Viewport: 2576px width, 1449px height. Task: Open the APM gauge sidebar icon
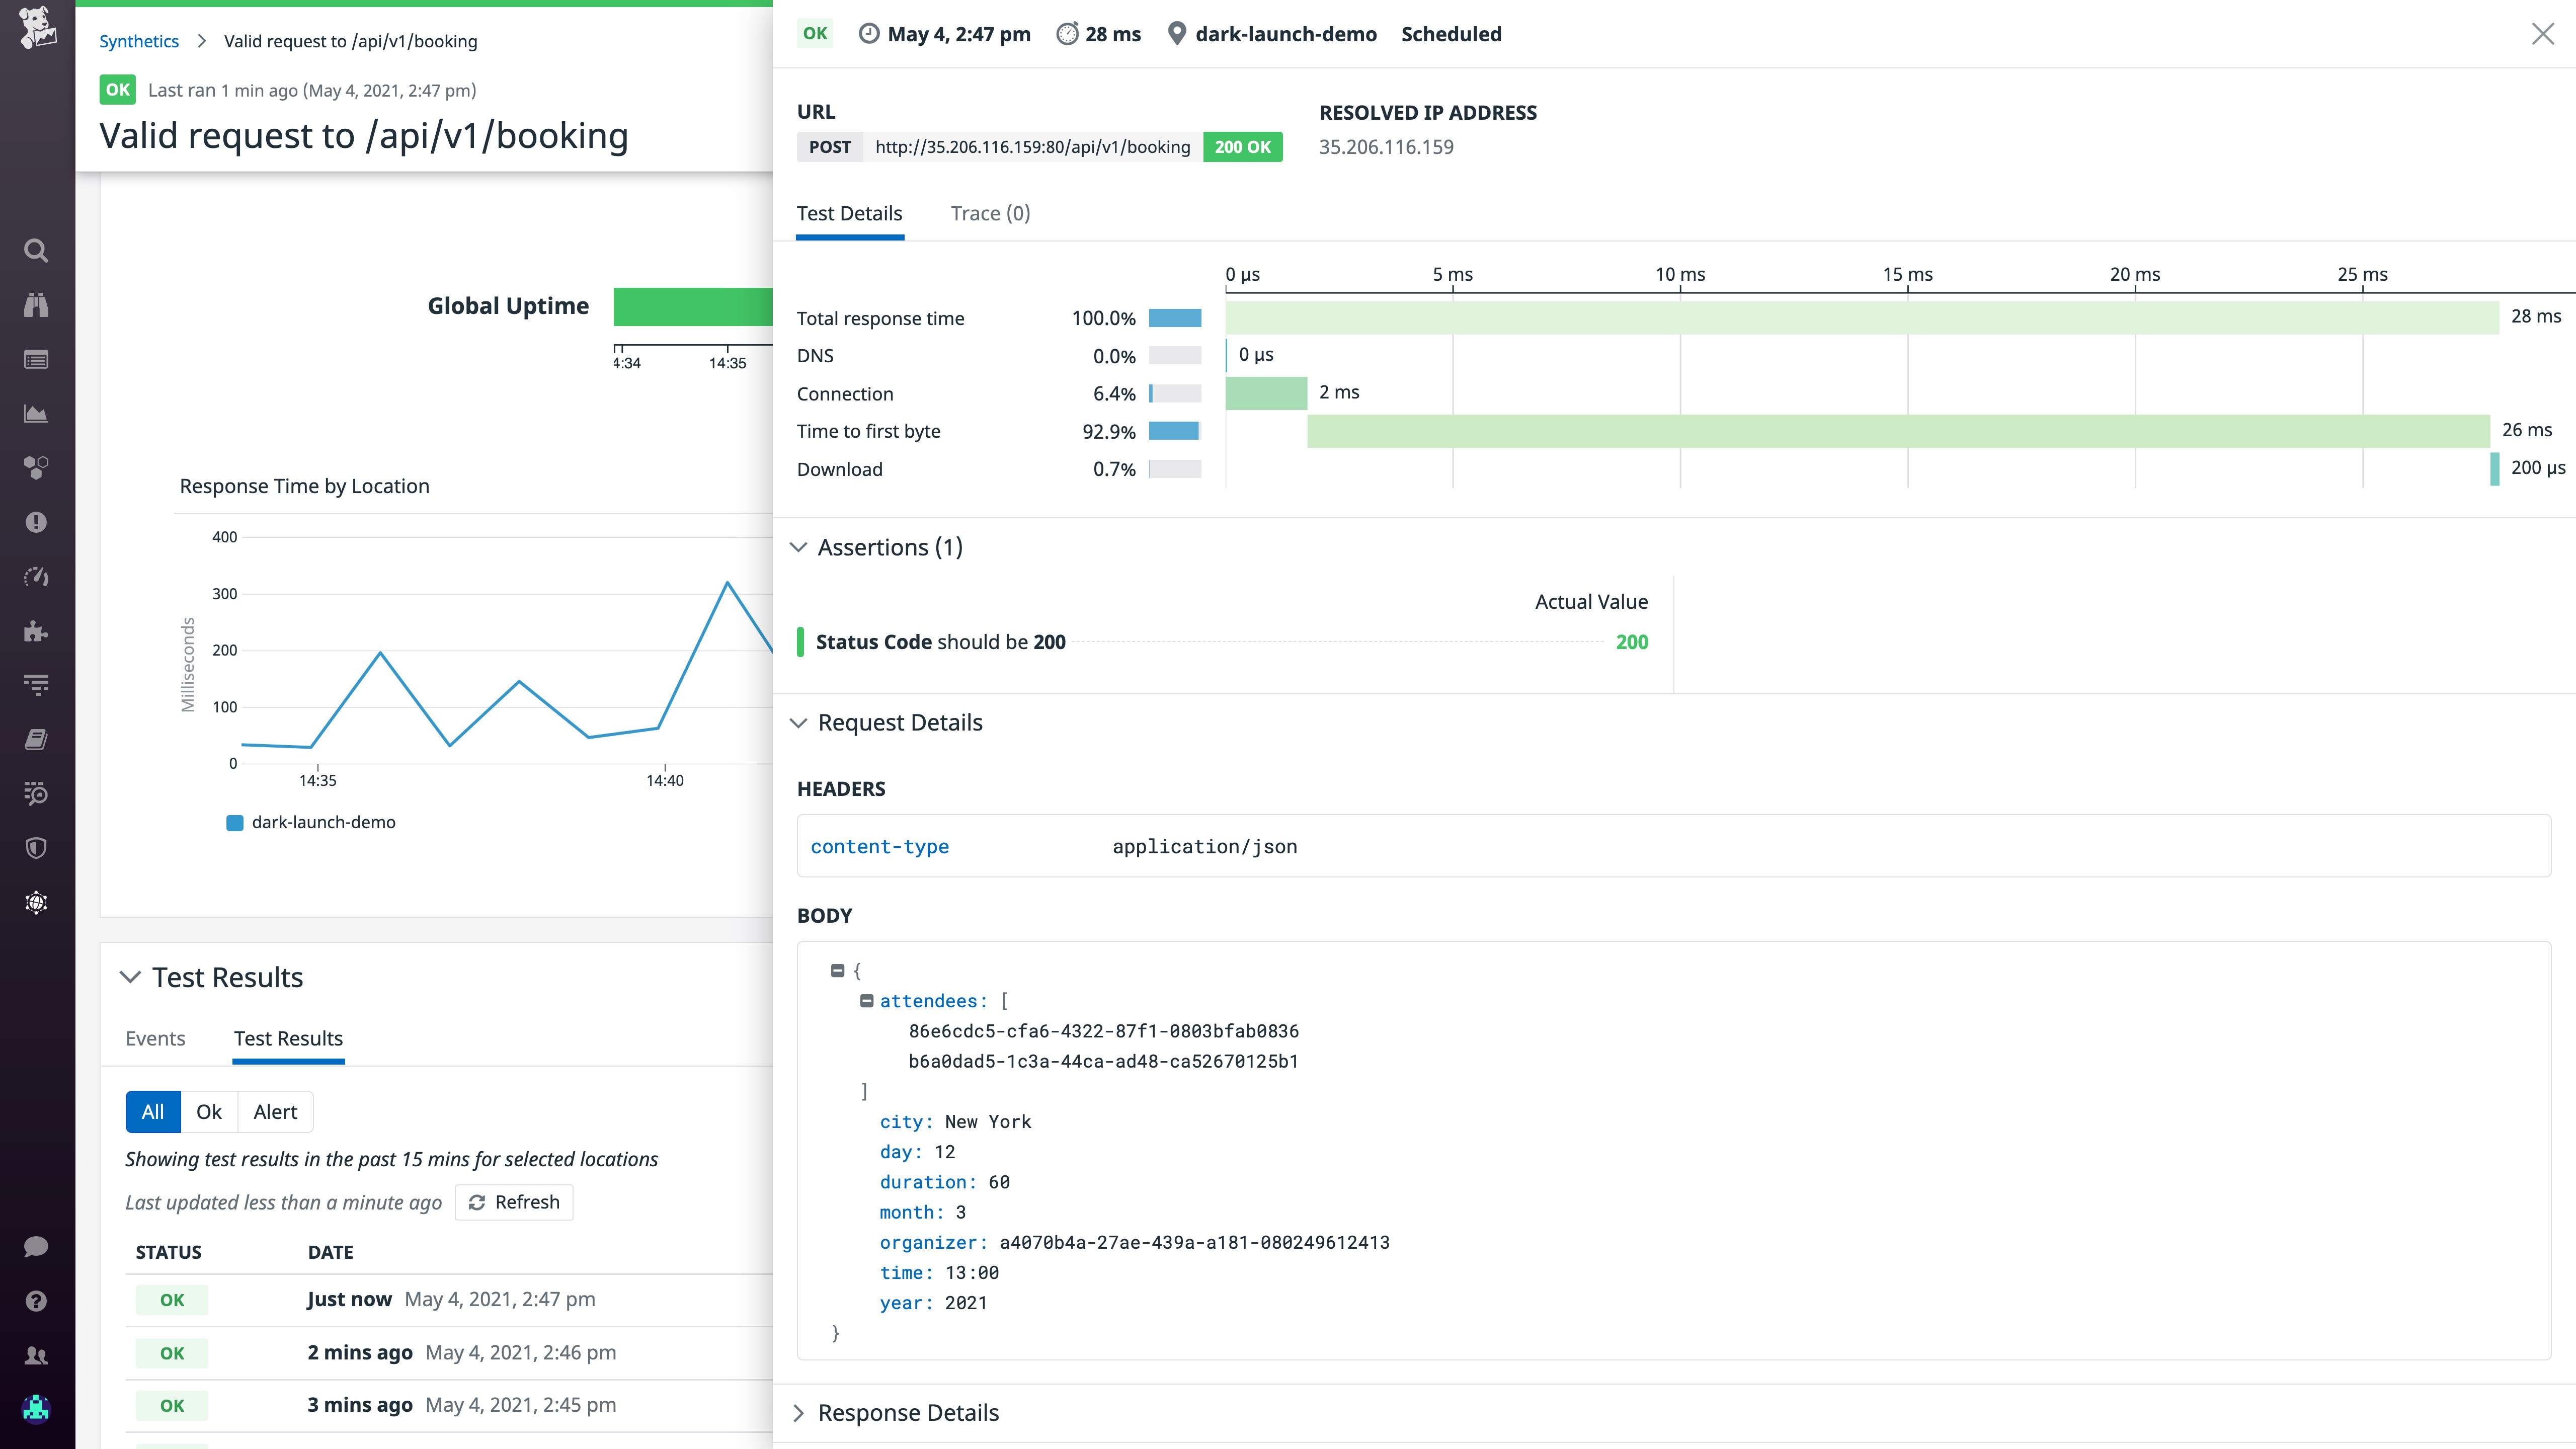[37, 577]
